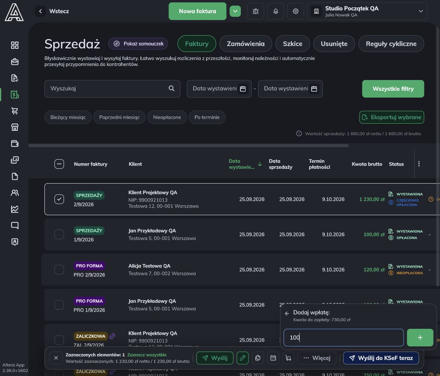Toggle the select-all checkbox in table header
The width and height of the screenshot is (440, 376).
pyautogui.click(x=59, y=164)
